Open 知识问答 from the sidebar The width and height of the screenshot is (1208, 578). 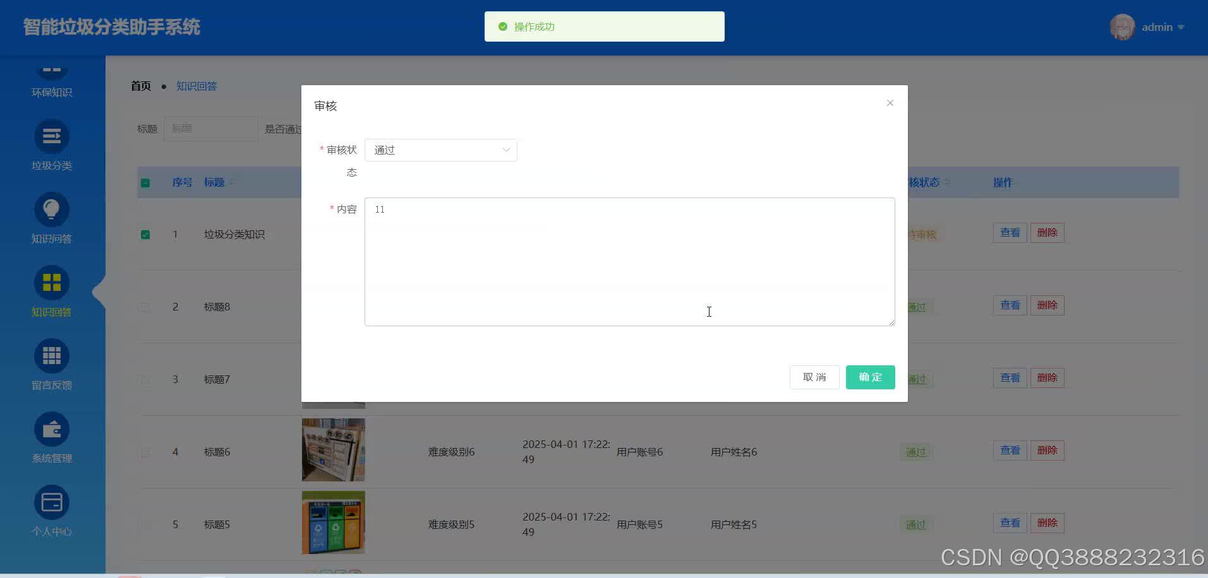pos(51,218)
